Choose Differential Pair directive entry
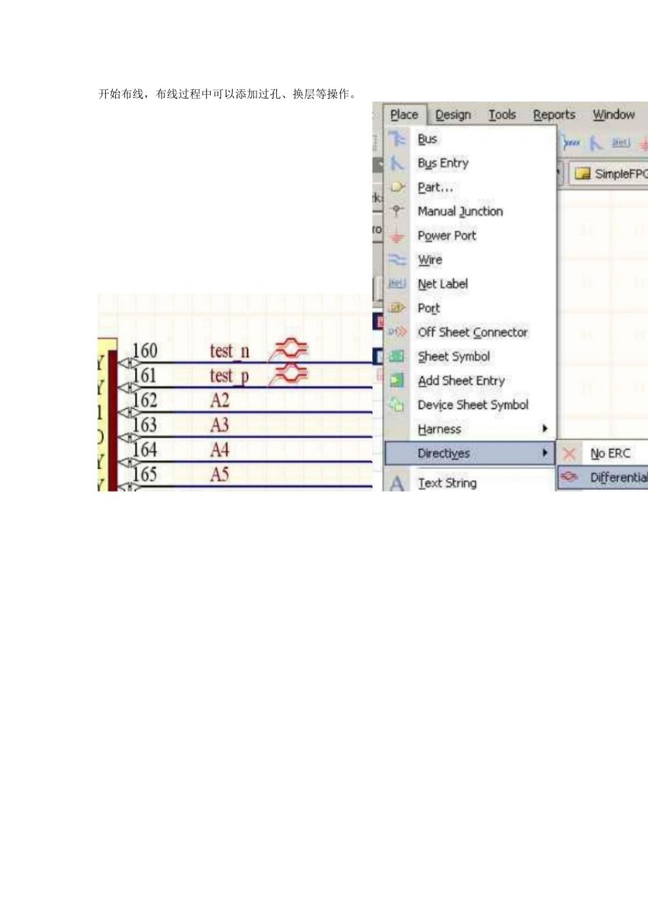 click(x=604, y=478)
